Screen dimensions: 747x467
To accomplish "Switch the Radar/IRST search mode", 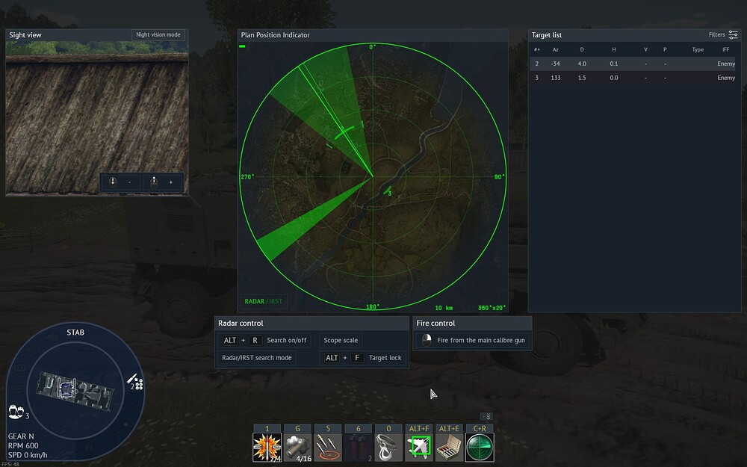I will coord(255,358).
